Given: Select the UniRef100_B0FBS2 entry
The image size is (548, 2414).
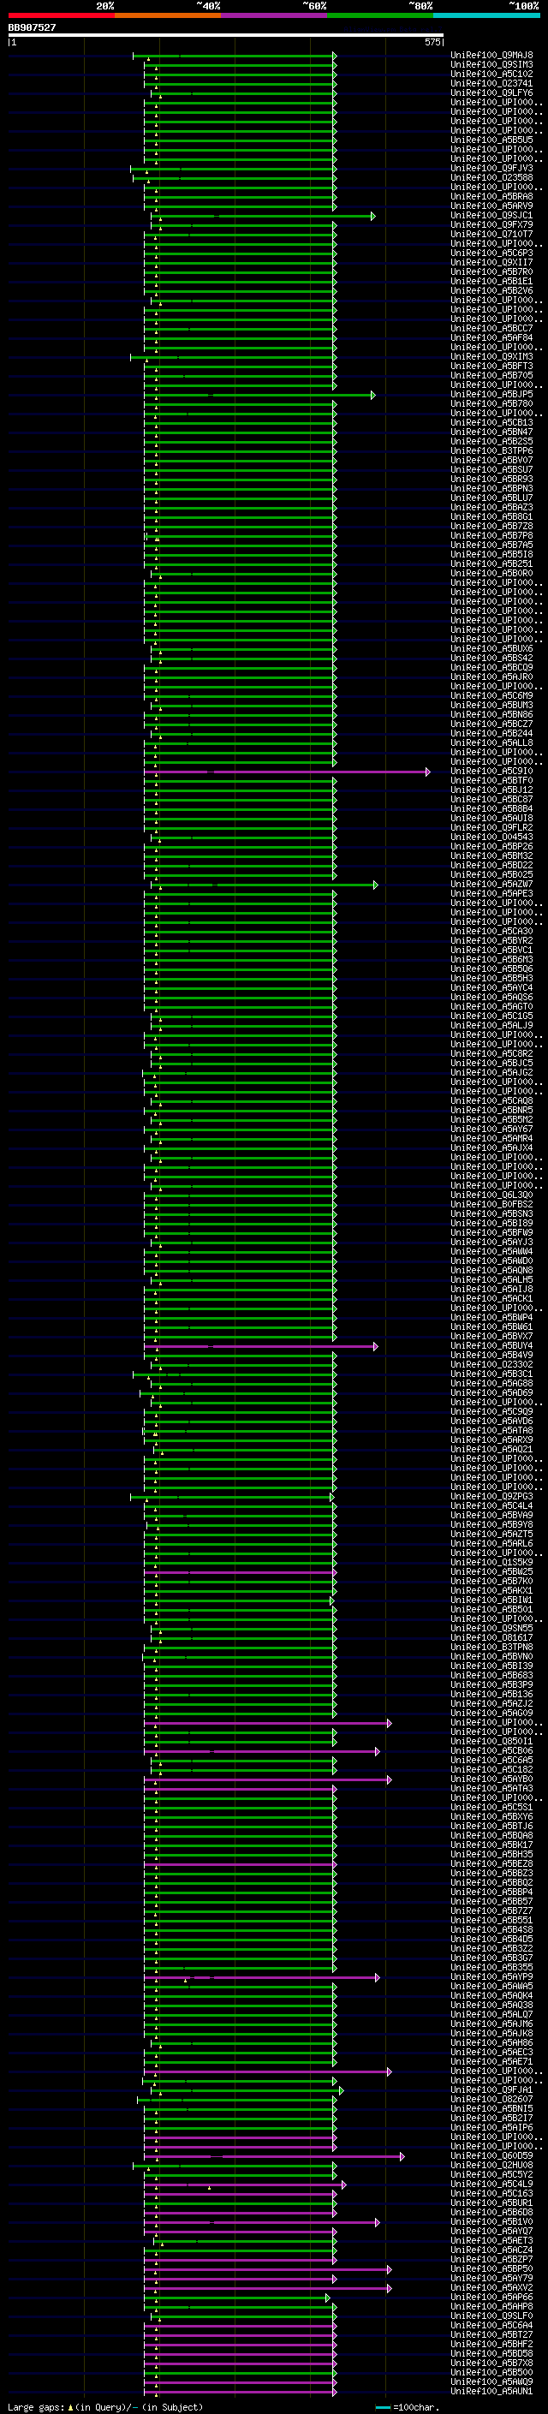Looking at the screenshot, I should point(491,1204).
